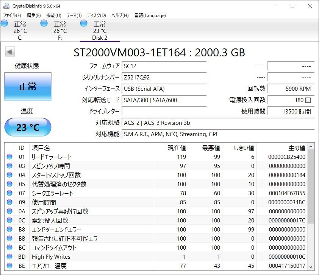319x275 pixels.
Task: Expand the テーマ(T) menu
Action: coord(74,16)
